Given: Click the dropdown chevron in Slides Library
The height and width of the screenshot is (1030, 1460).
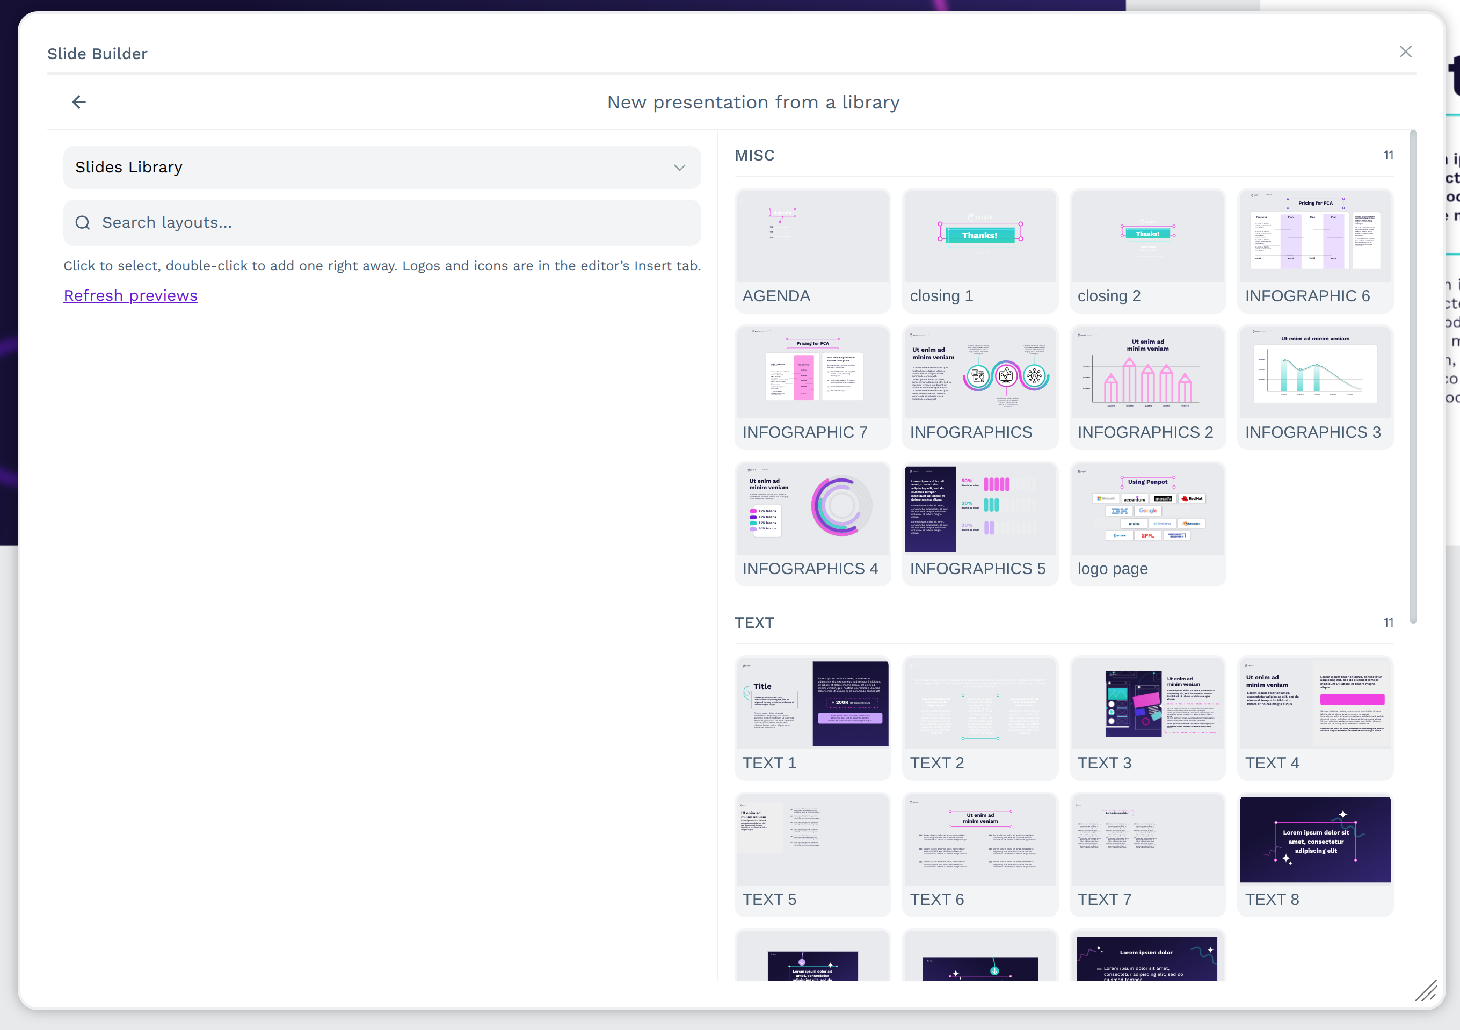Looking at the screenshot, I should point(680,168).
